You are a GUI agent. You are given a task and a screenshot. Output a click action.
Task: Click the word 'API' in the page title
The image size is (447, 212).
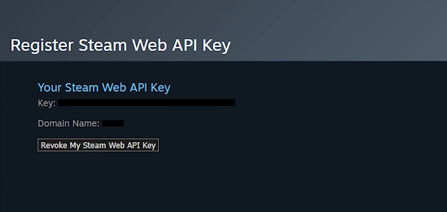pyautogui.click(x=184, y=45)
